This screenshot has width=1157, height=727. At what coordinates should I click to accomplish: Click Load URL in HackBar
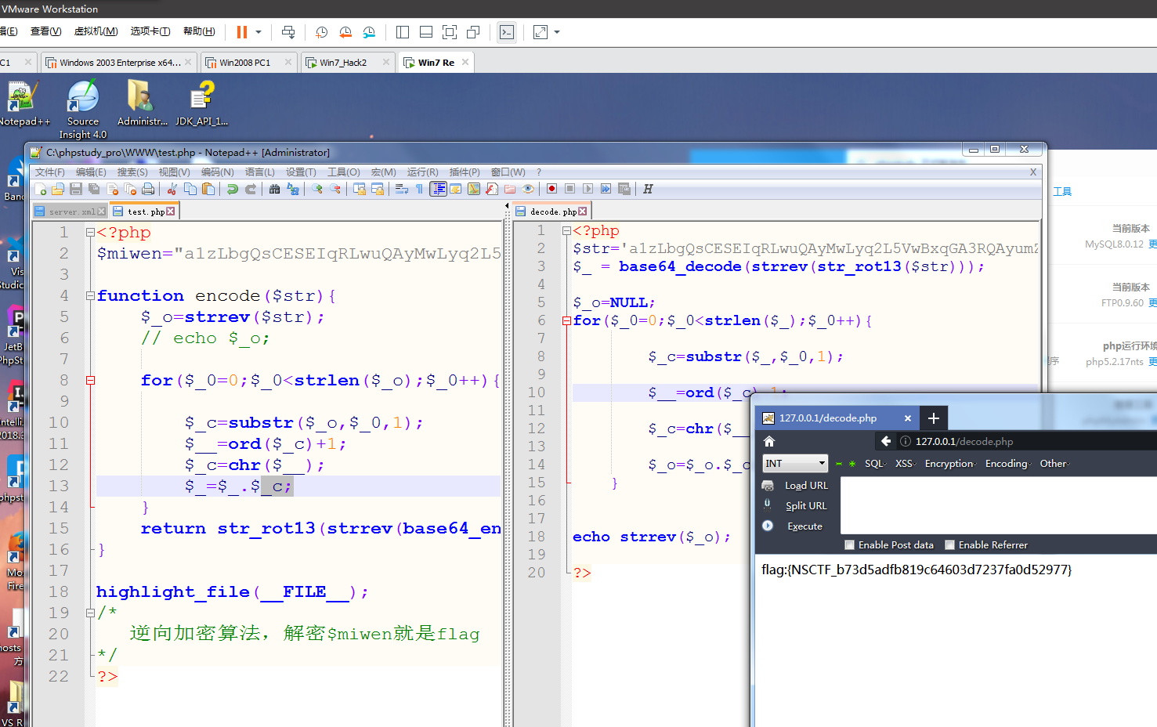pyautogui.click(x=806, y=486)
